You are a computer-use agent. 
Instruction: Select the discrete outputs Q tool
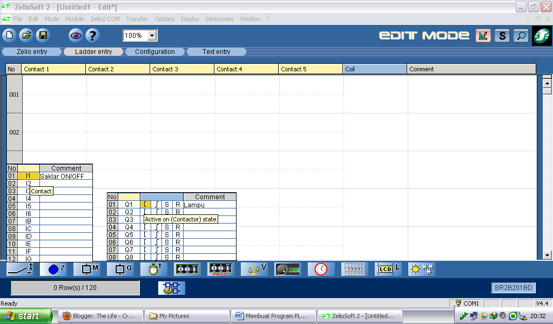click(120, 269)
